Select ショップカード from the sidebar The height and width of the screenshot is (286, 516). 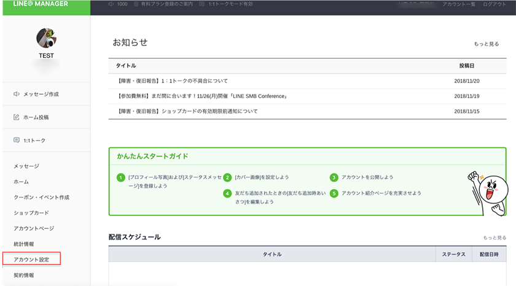click(x=31, y=213)
